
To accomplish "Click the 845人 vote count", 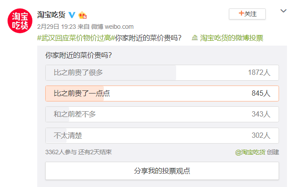I will tap(261, 93).
